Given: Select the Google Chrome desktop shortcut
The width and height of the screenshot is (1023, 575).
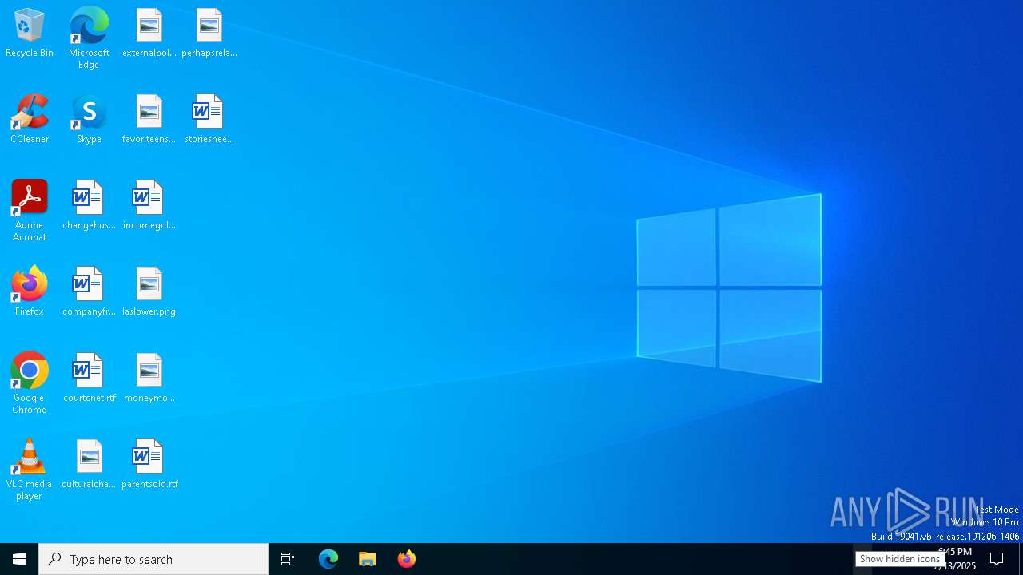Looking at the screenshot, I should click(x=30, y=383).
